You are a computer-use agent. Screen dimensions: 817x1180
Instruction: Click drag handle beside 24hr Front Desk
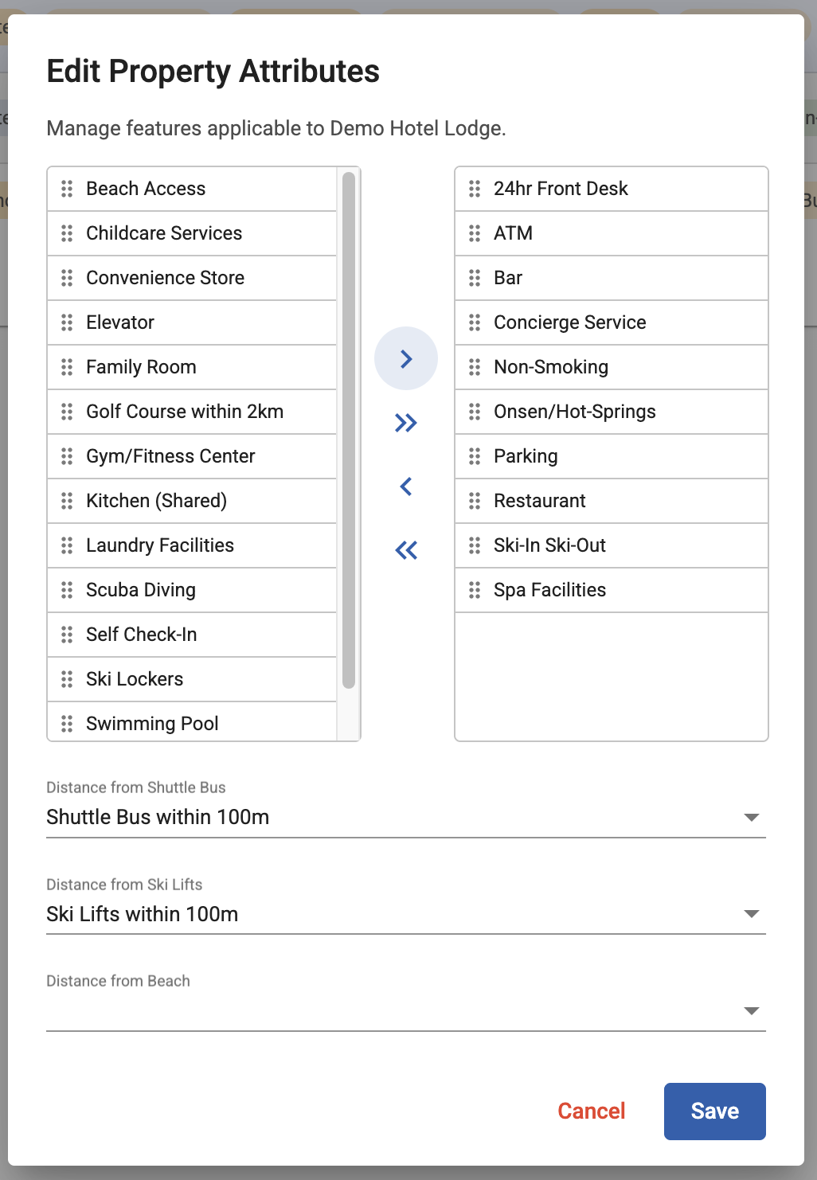point(475,189)
